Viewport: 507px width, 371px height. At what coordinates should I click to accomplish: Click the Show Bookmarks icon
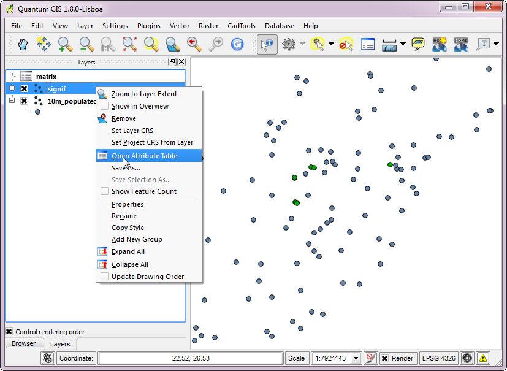[461, 44]
